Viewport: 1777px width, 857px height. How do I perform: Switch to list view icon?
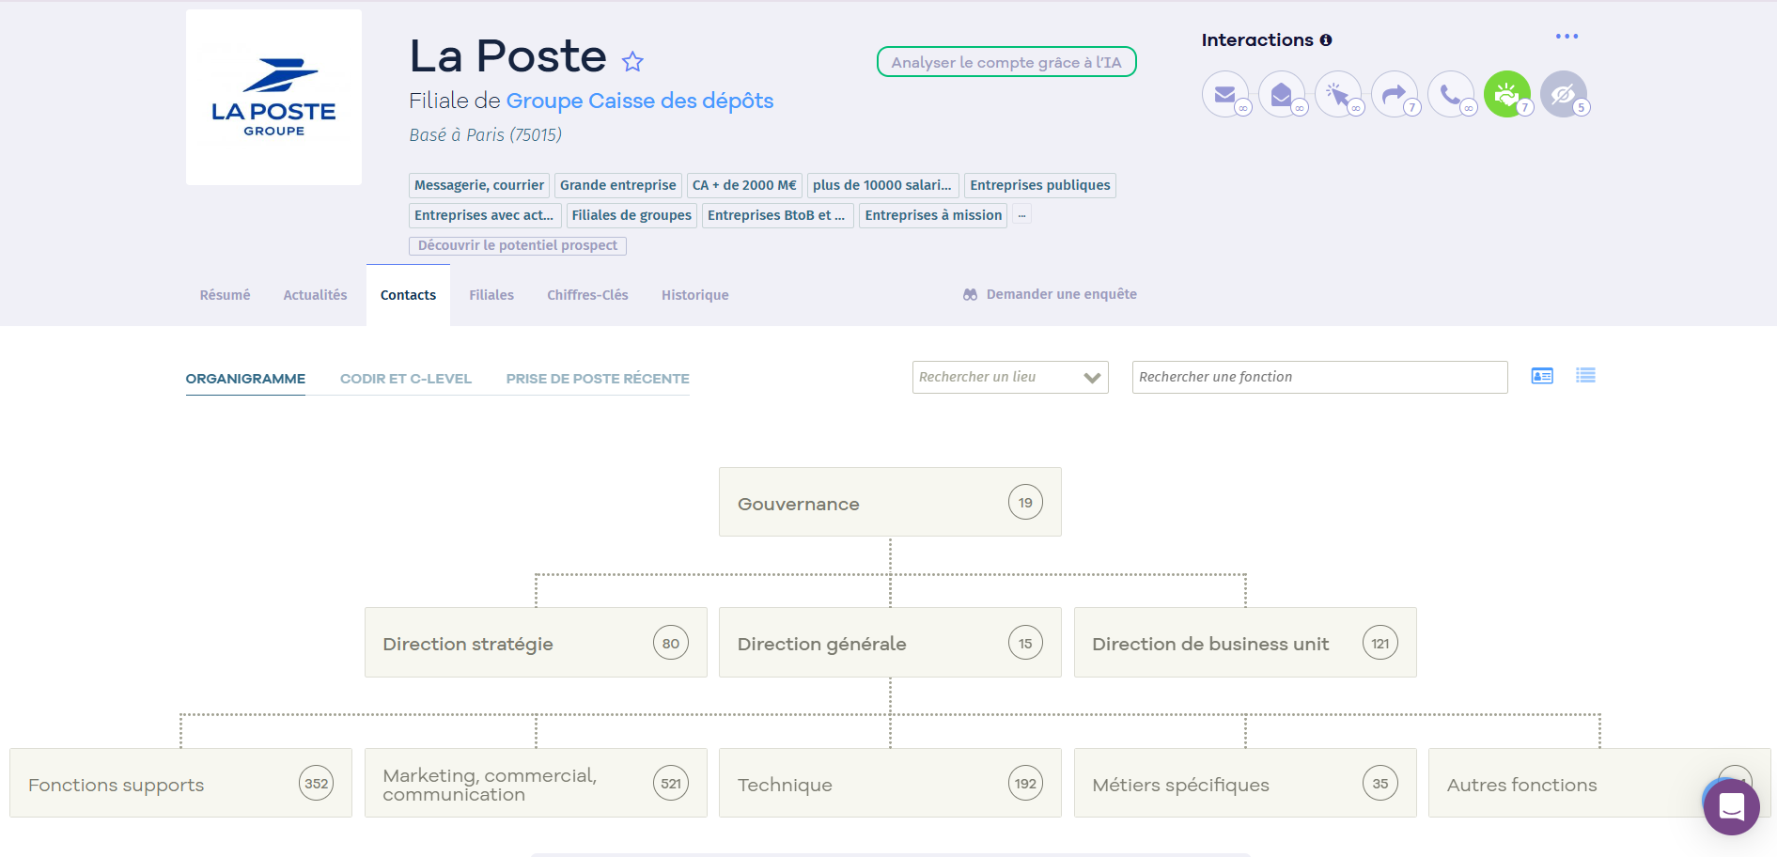[1585, 376]
